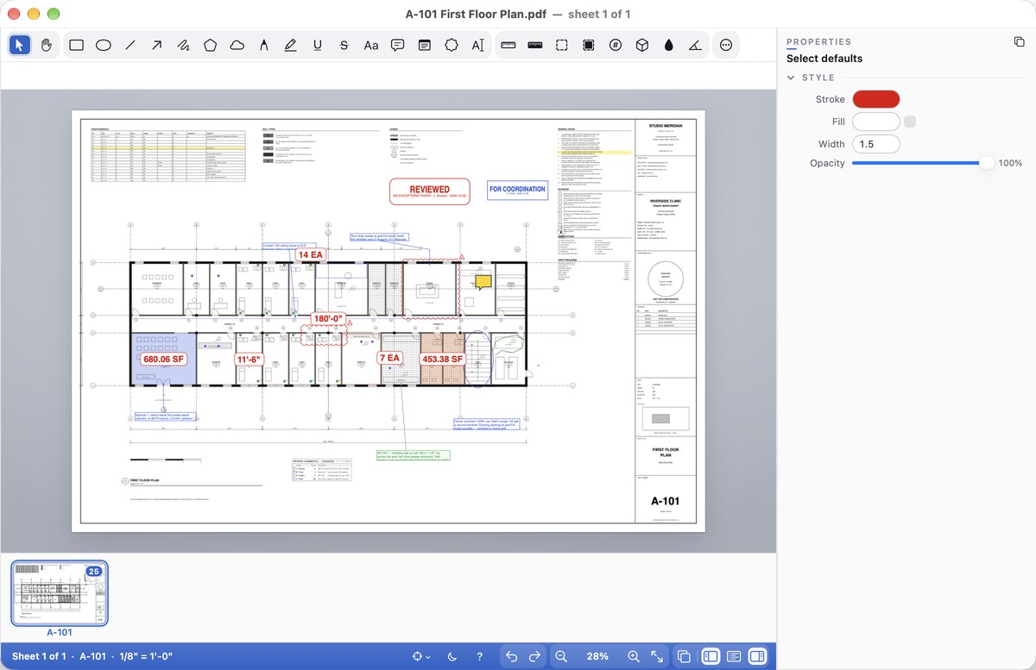Open the fill color swatch
The image size is (1036, 670).
(876, 122)
